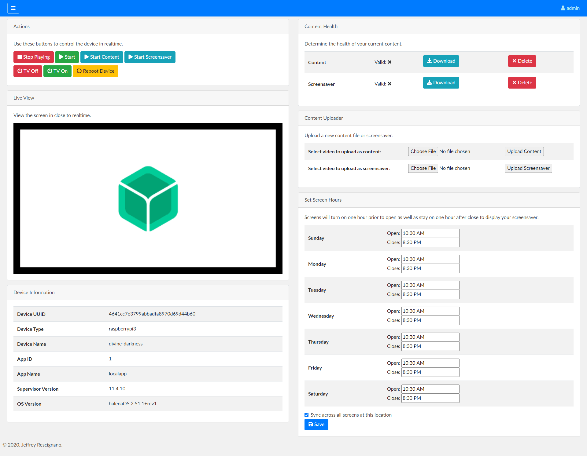
Task: Delete the Screensaver file
Action: click(x=522, y=83)
